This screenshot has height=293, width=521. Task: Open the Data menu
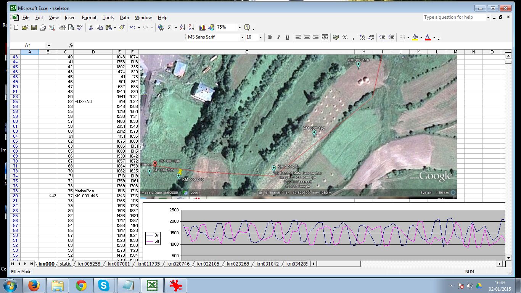pos(124,18)
